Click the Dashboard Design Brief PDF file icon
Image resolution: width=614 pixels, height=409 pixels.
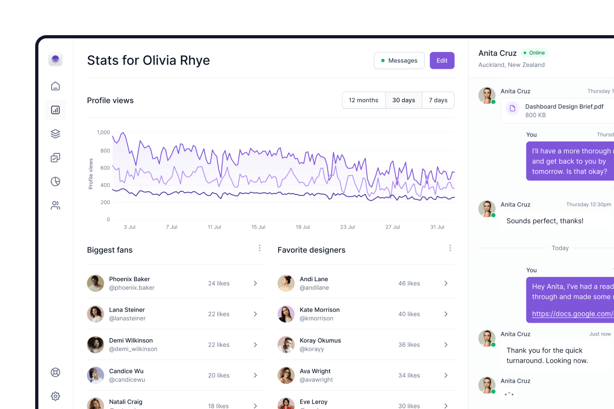click(x=512, y=108)
